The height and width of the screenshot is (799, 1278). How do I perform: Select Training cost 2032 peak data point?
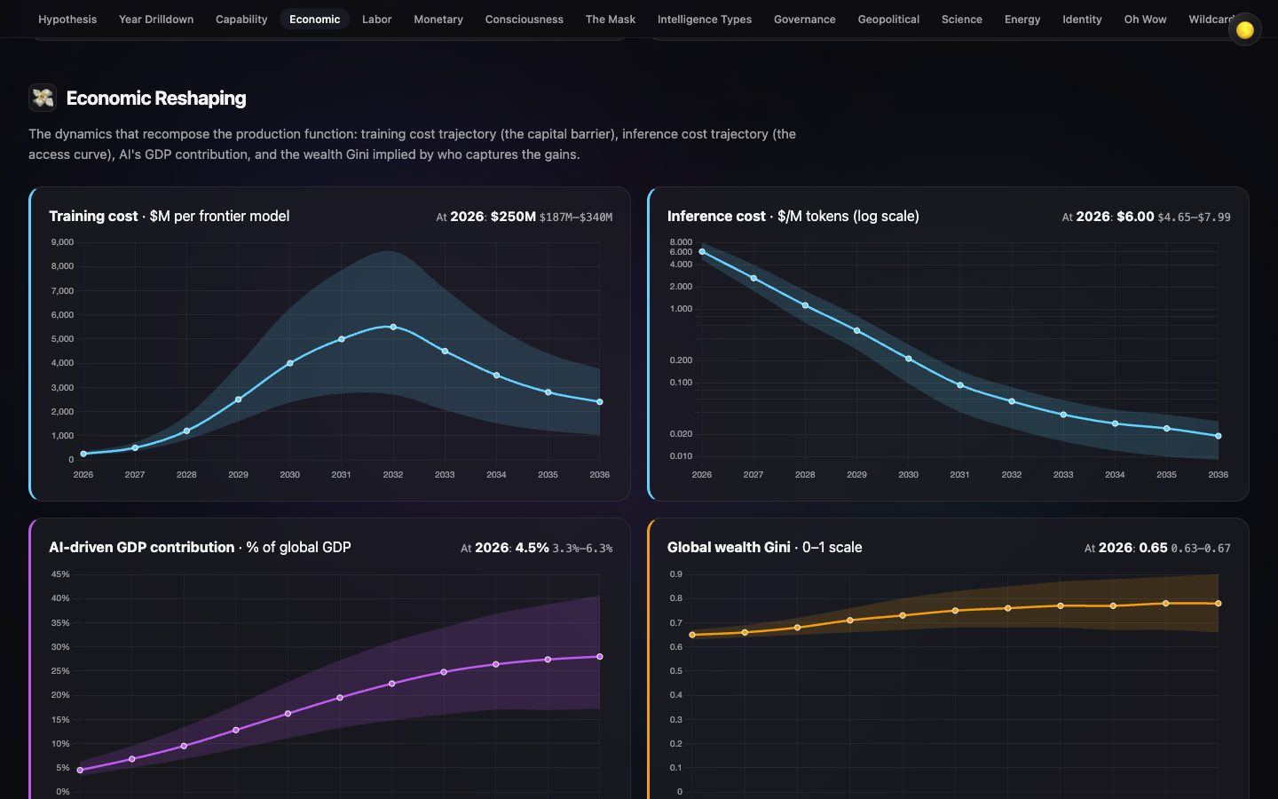[x=393, y=327]
